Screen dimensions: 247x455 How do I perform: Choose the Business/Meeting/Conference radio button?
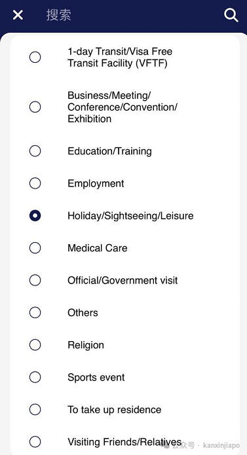point(35,107)
